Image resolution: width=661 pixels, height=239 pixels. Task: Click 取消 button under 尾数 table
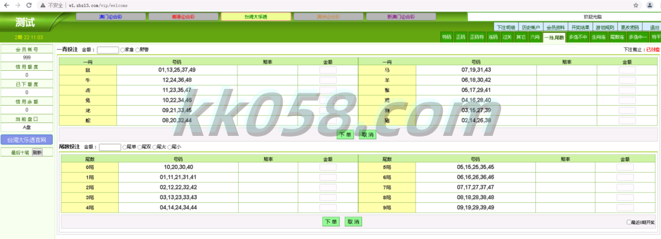(353, 222)
